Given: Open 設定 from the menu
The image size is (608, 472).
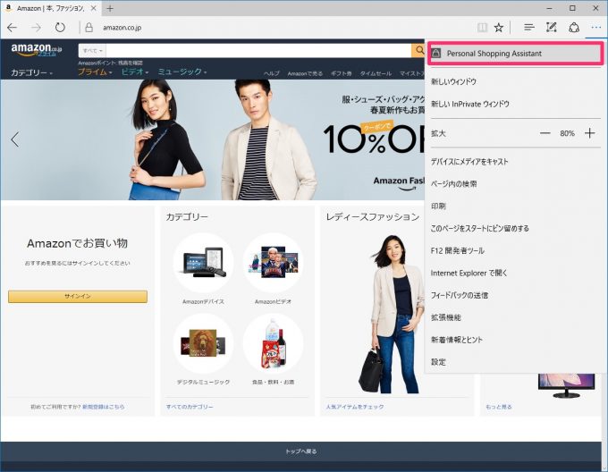Looking at the screenshot, I should 438,362.
